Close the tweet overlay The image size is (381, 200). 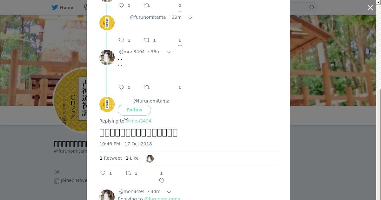point(370,8)
